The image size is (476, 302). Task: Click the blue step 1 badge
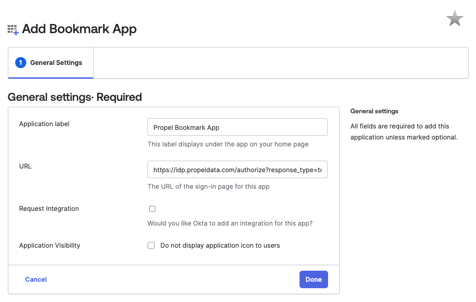click(20, 63)
